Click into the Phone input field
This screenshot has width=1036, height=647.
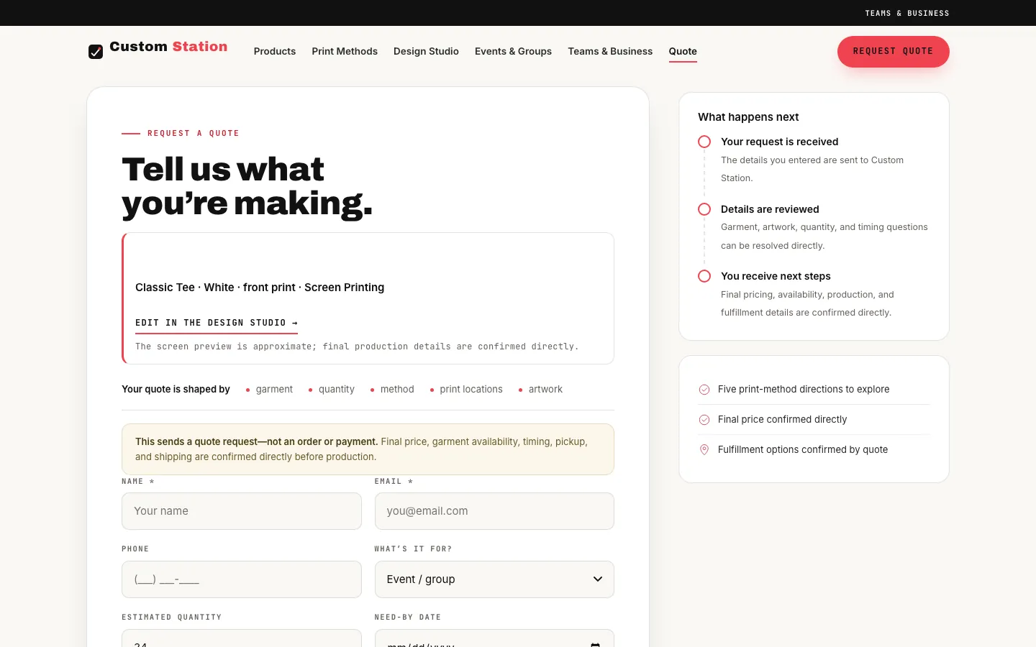click(x=242, y=579)
